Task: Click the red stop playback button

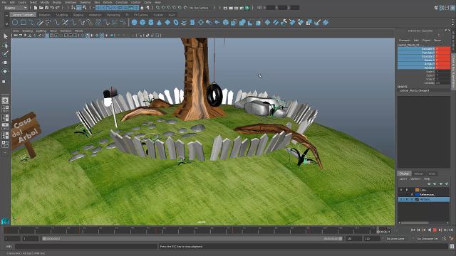Action: (x=435, y=230)
